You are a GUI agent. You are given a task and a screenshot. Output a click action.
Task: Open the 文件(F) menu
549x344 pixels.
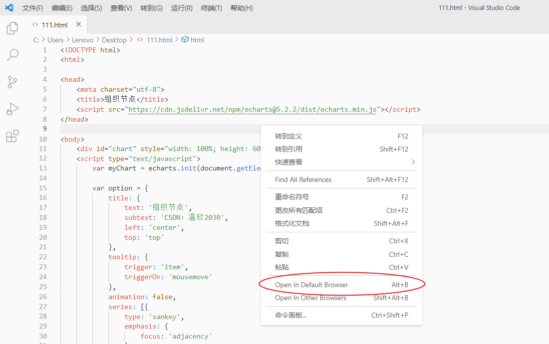(32, 8)
